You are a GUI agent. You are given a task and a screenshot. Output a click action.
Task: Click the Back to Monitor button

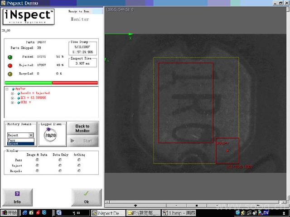(x=82, y=128)
